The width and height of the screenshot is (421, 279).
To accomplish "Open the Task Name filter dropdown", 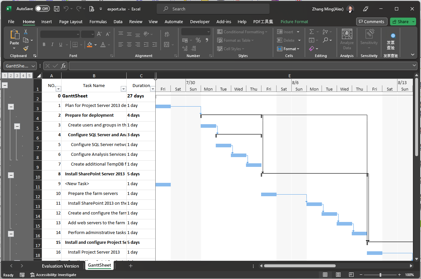I will click(x=123, y=89).
